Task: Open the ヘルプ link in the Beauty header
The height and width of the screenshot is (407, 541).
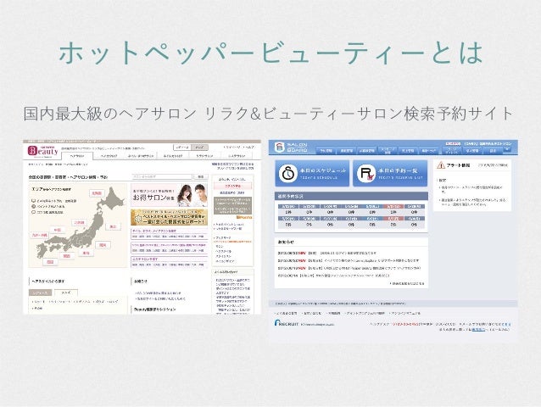Action: 249,148
